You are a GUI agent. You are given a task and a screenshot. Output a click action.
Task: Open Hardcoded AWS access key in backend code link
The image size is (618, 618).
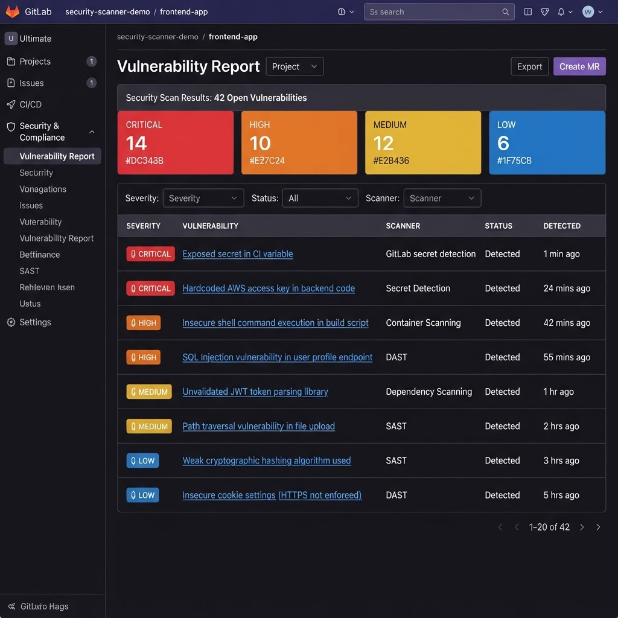click(x=269, y=288)
